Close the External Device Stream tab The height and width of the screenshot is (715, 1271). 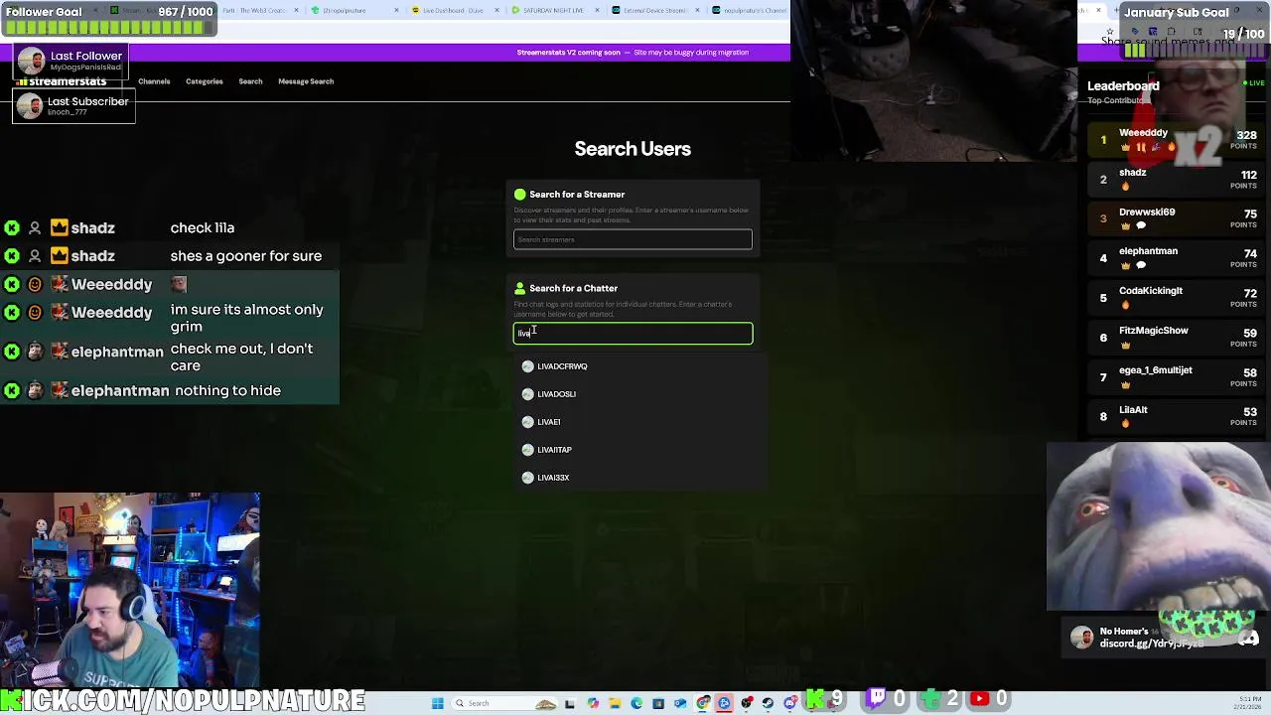pyautogui.click(x=698, y=10)
